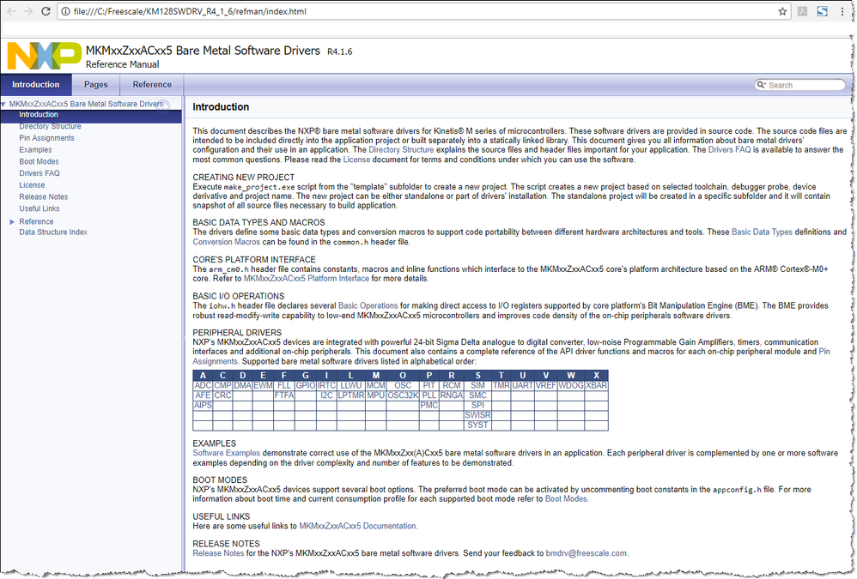Image resolution: width=857 pixels, height=579 pixels.
Task: Click the blue S extension icon
Action: coord(822,11)
